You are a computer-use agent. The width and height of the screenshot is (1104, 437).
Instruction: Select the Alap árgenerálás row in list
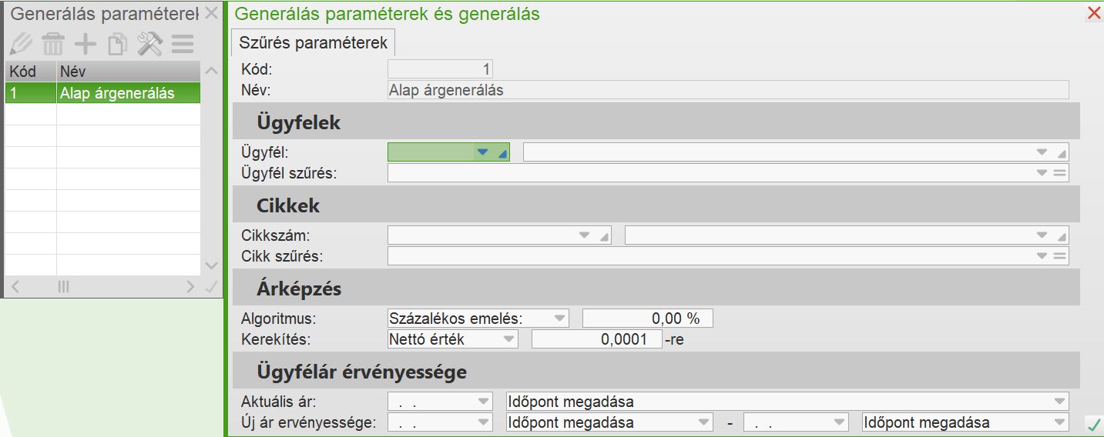(102, 93)
